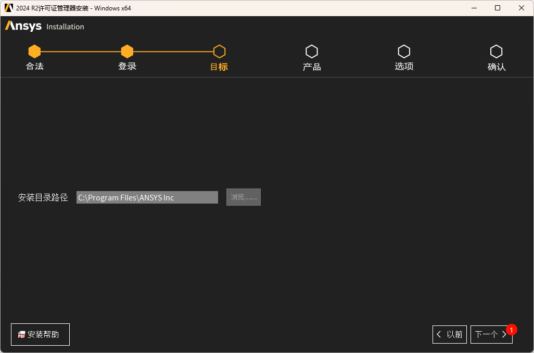Minimize the installer window

coord(474,8)
